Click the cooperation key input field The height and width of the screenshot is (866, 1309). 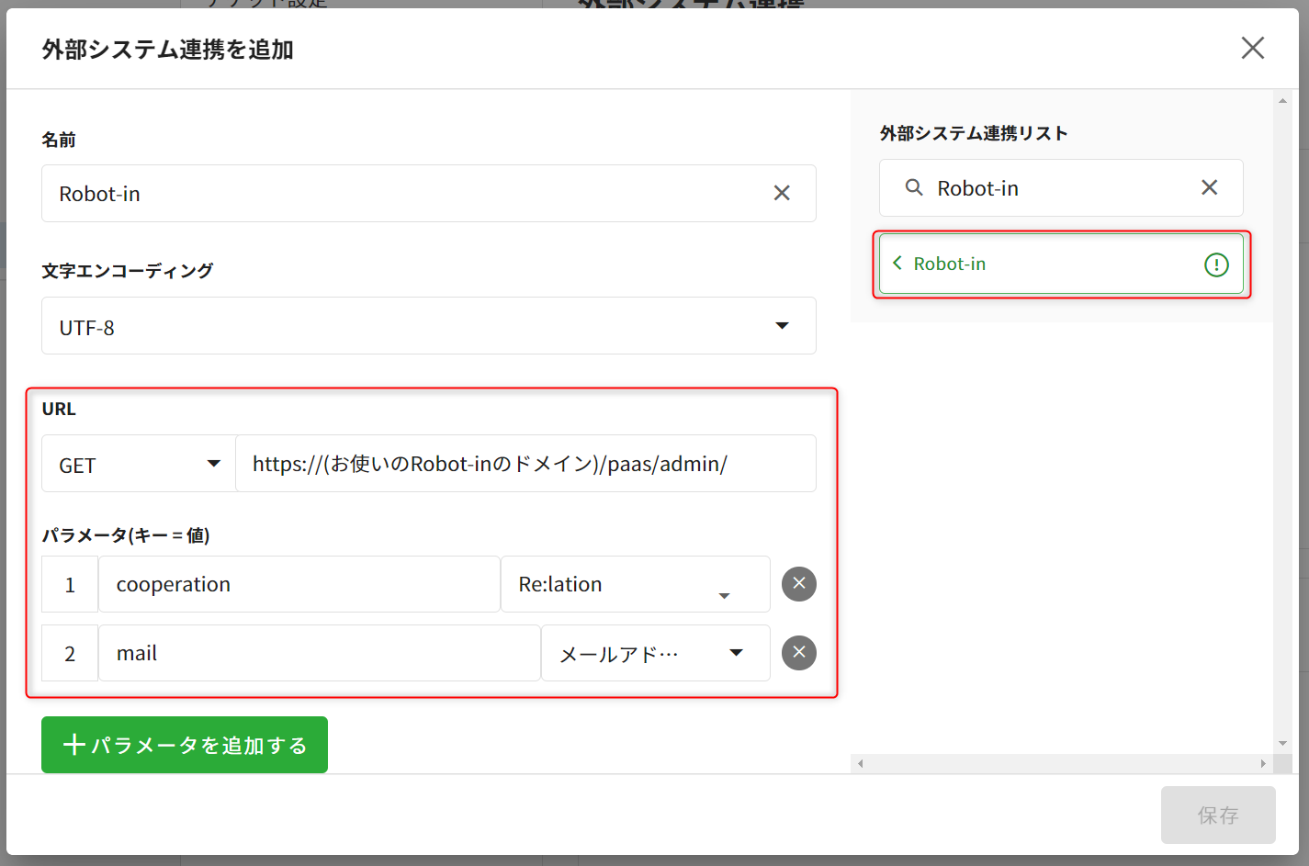point(299,585)
